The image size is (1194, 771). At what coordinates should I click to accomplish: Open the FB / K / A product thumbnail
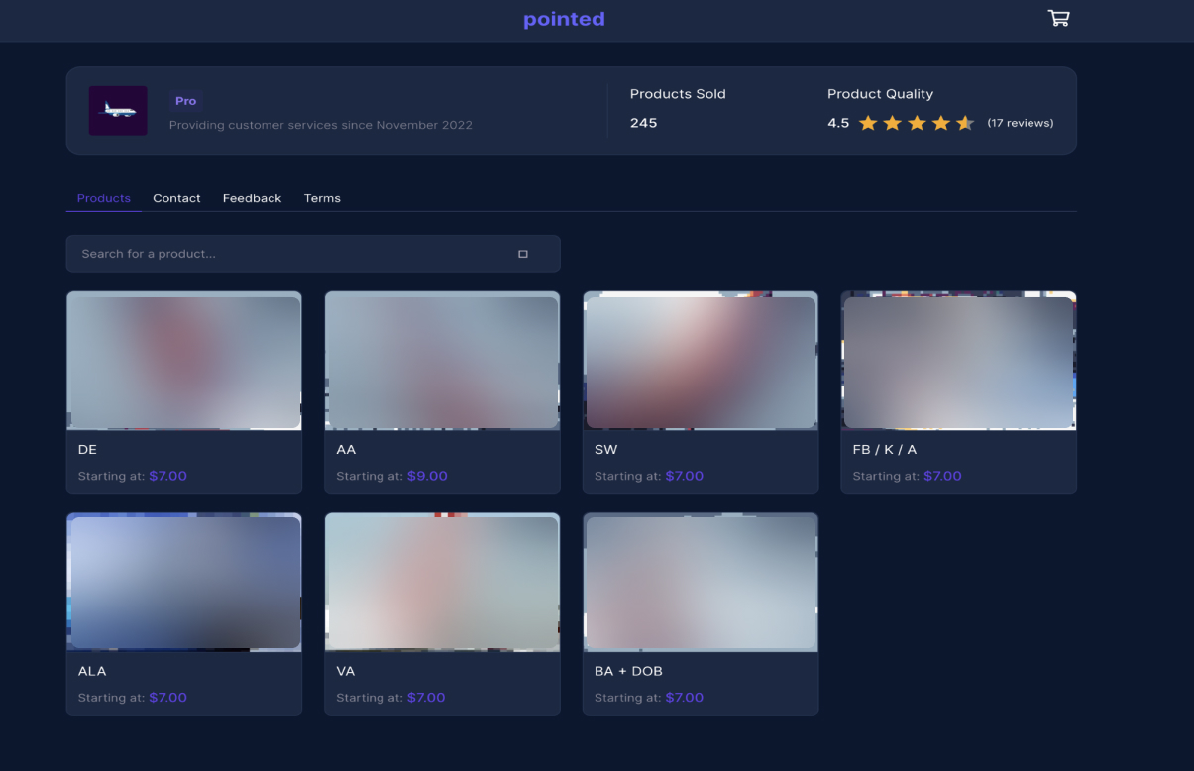[958, 361]
